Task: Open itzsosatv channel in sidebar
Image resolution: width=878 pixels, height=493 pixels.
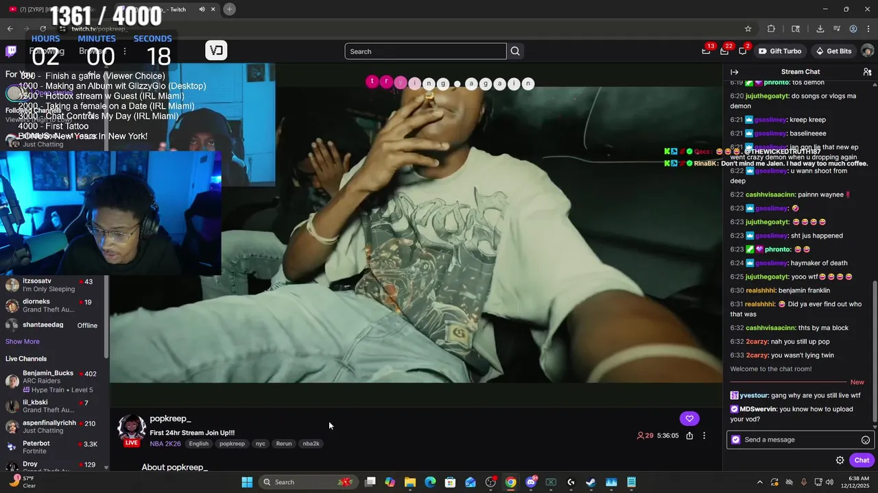Action: click(54, 285)
